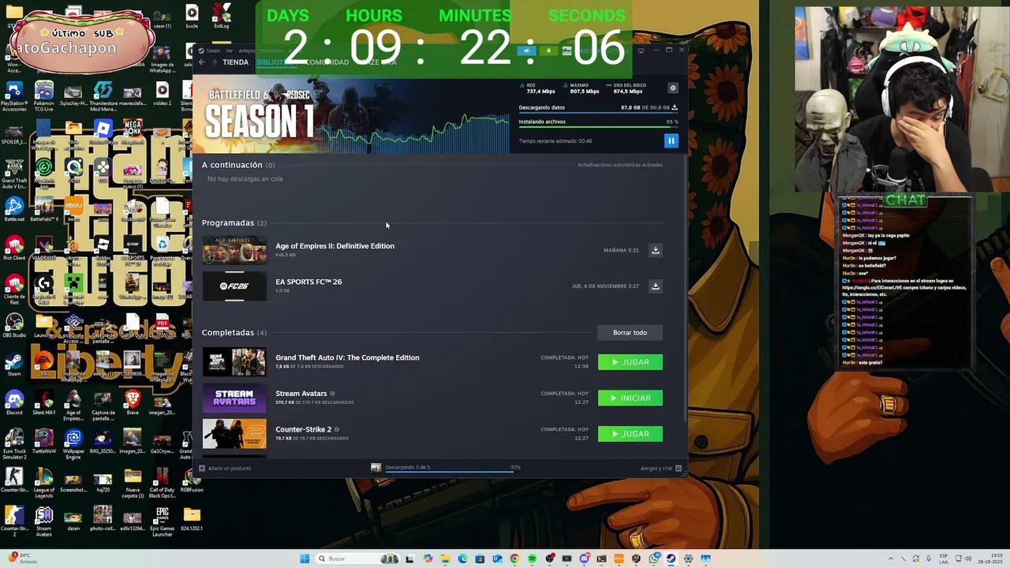This screenshot has height=568, width=1010.
Task: Click Añadir un producto
Action: click(x=225, y=468)
